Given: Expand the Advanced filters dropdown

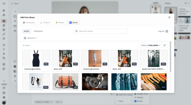Looking at the screenshot, I should [30, 38].
